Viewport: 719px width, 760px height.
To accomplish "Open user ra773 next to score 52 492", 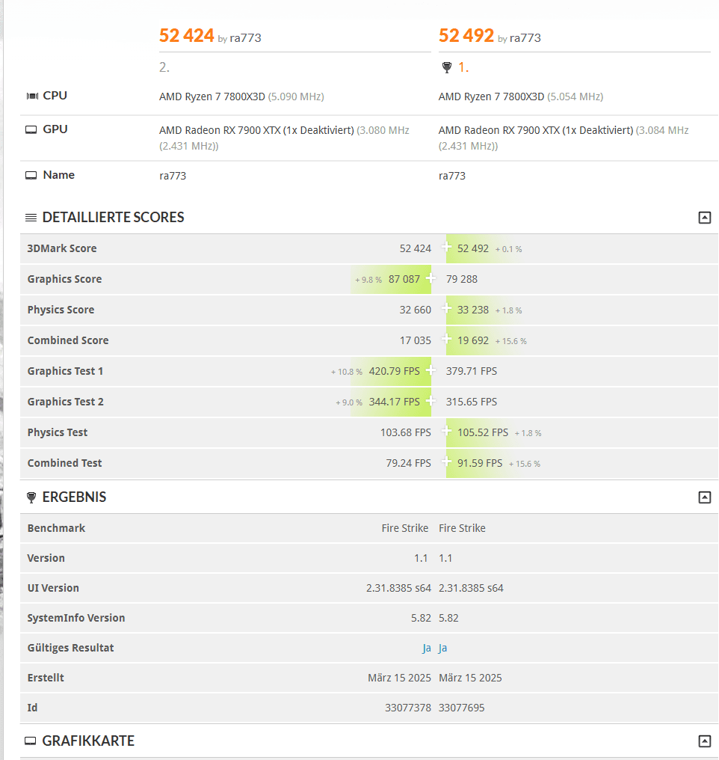I will click(x=525, y=38).
